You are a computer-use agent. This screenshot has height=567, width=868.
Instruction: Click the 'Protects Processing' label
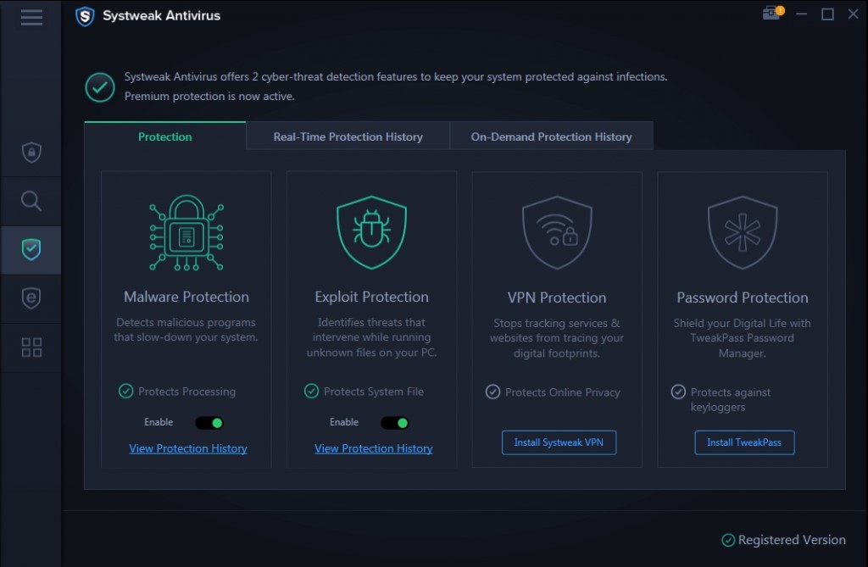187,392
